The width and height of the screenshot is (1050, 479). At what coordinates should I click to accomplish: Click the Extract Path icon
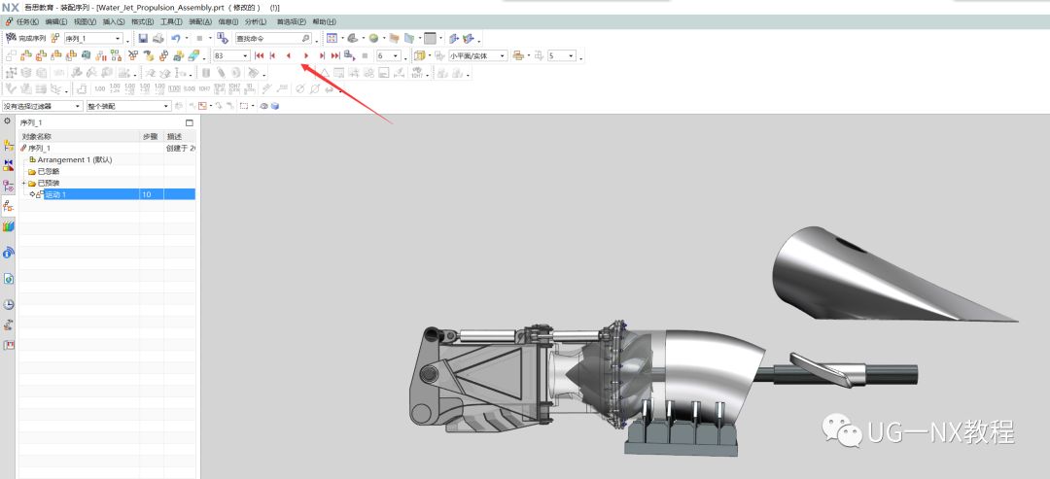pyautogui.click(x=116, y=55)
